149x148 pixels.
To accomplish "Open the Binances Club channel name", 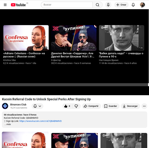I will coord(18,104).
